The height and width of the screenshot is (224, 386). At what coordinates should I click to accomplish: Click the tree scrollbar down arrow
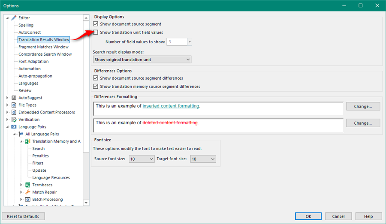pyautogui.click(x=86, y=203)
